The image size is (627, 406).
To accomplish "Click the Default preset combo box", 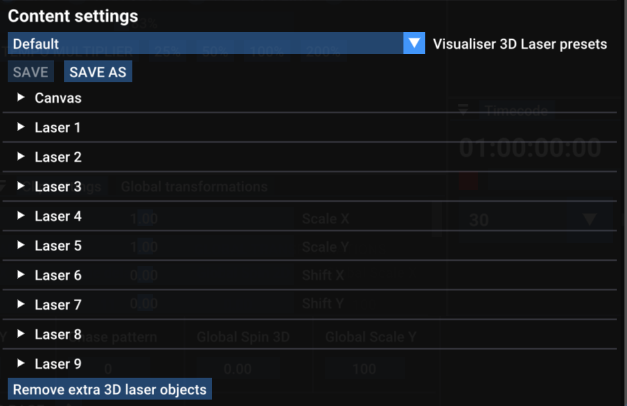I will click(206, 44).
